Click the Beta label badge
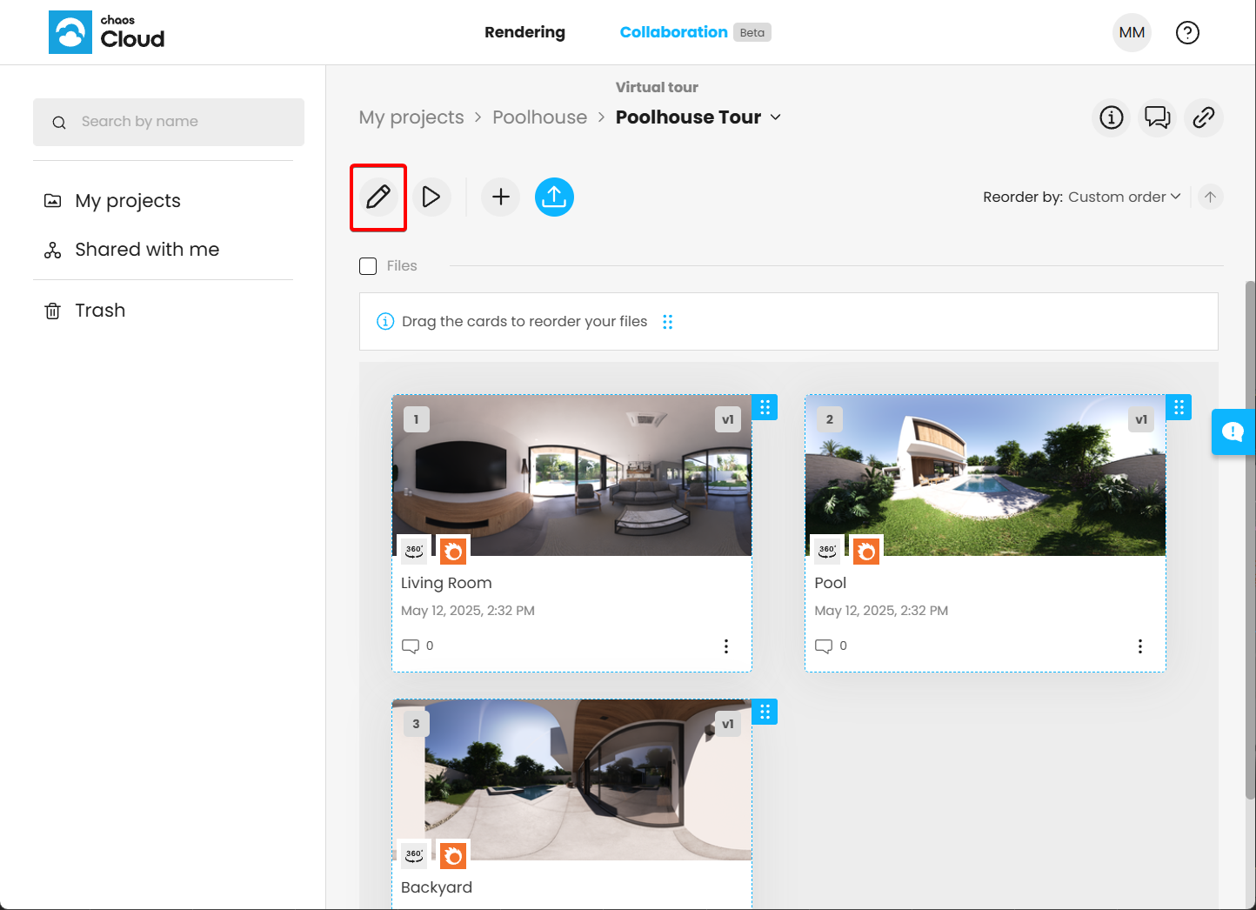The height and width of the screenshot is (910, 1256). click(752, 32)
